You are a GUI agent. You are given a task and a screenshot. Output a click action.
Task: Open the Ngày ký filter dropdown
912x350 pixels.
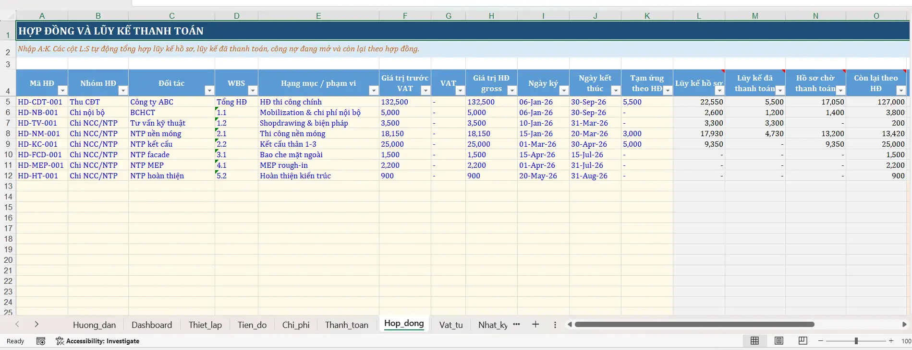point(564,91)
